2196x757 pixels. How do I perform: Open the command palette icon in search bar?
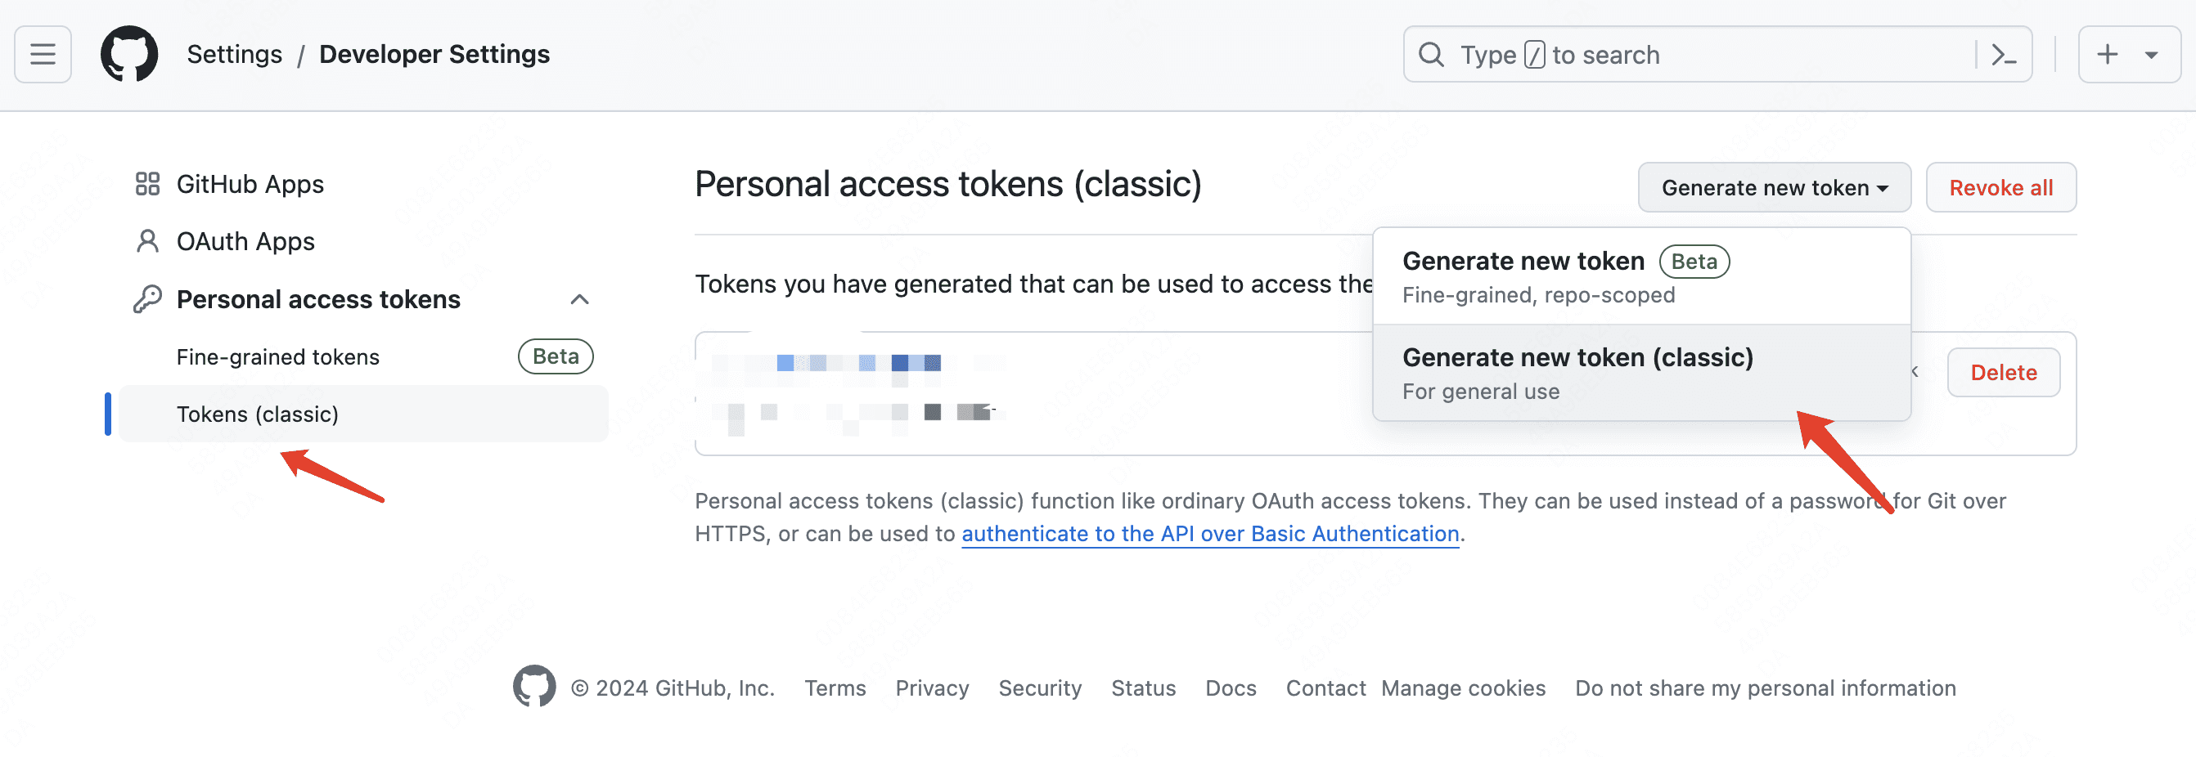point(2004,56)
